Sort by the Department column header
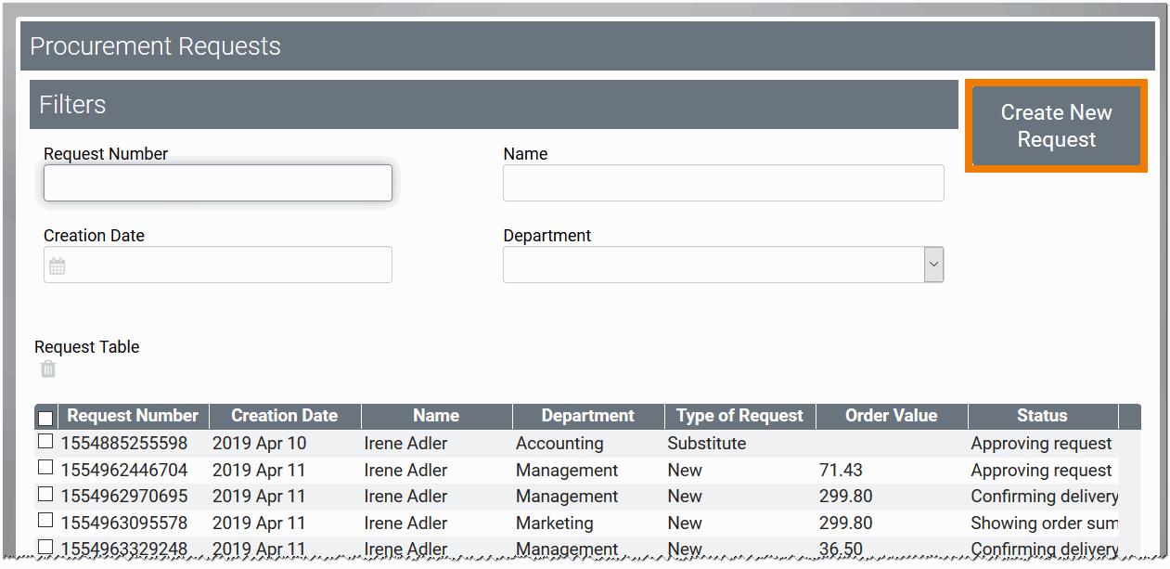Viewport: 1170px width, 569px height. tap(587, 416)
